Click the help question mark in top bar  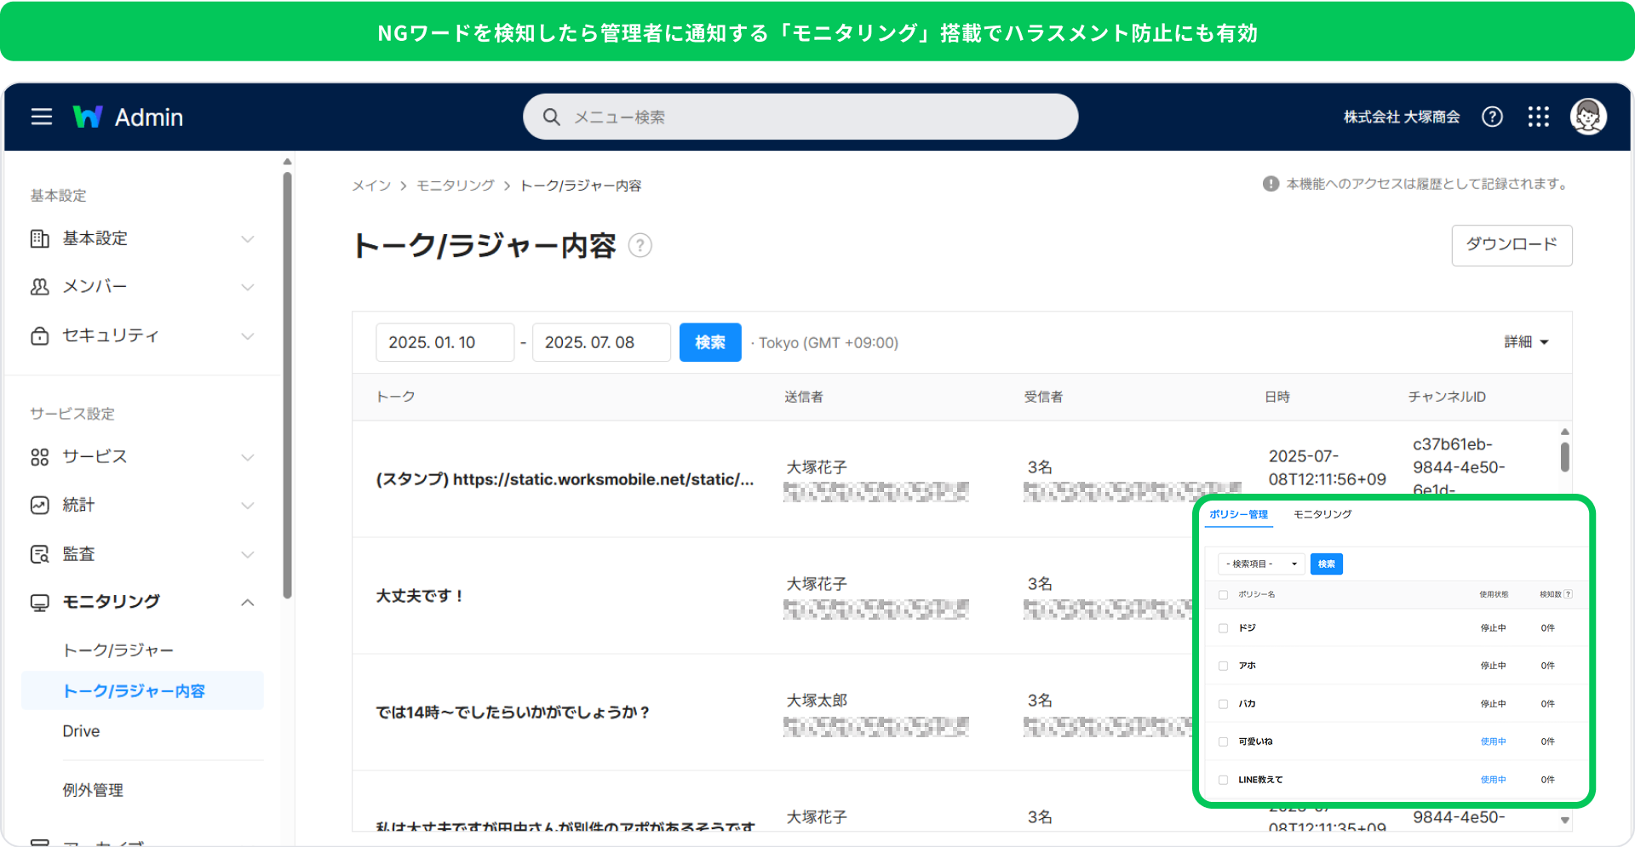(x=1493, y=117)
